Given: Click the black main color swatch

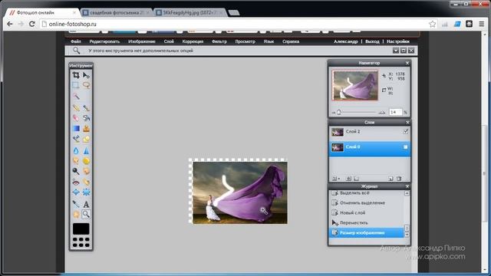Looking at the screenshot, I should click(x=81, y=228).
